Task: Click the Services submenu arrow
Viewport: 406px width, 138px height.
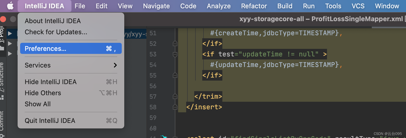Action: point(115,65)
